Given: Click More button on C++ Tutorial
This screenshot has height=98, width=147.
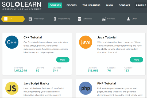Looking at the screenshot, I should [x=63, y=60].
